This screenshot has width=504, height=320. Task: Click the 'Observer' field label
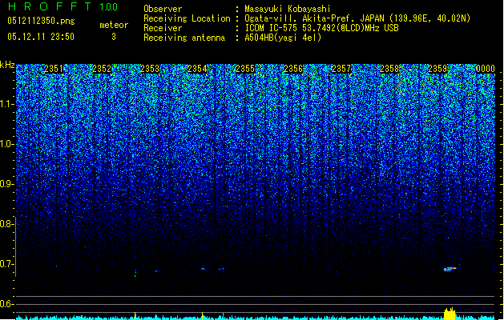pyautogui.click(x=163, y=9)
